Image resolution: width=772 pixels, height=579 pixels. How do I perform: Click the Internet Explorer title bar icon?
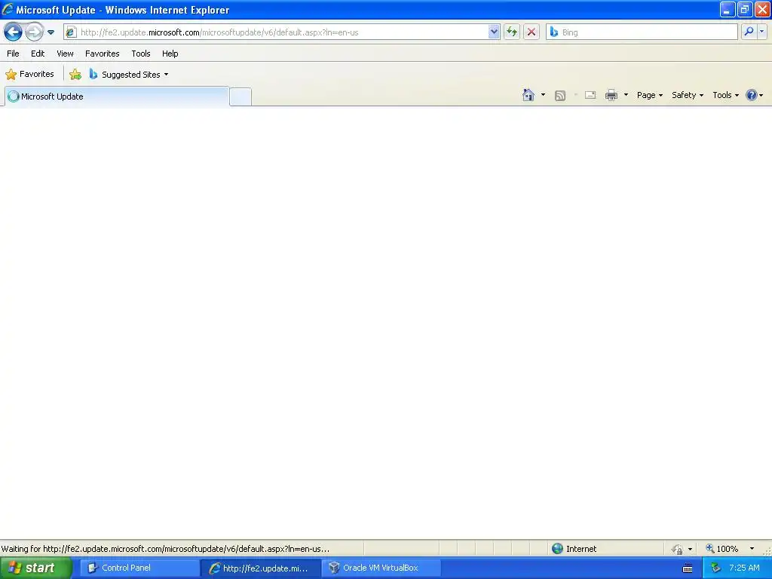(x=8, y=9)
